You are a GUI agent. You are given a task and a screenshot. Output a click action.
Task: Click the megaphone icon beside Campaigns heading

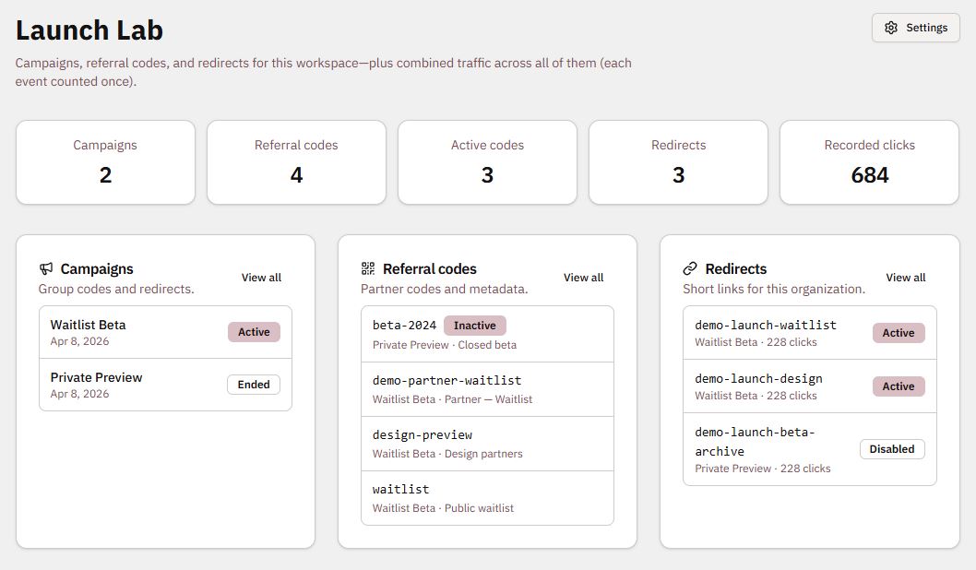[x=46, y=269]
